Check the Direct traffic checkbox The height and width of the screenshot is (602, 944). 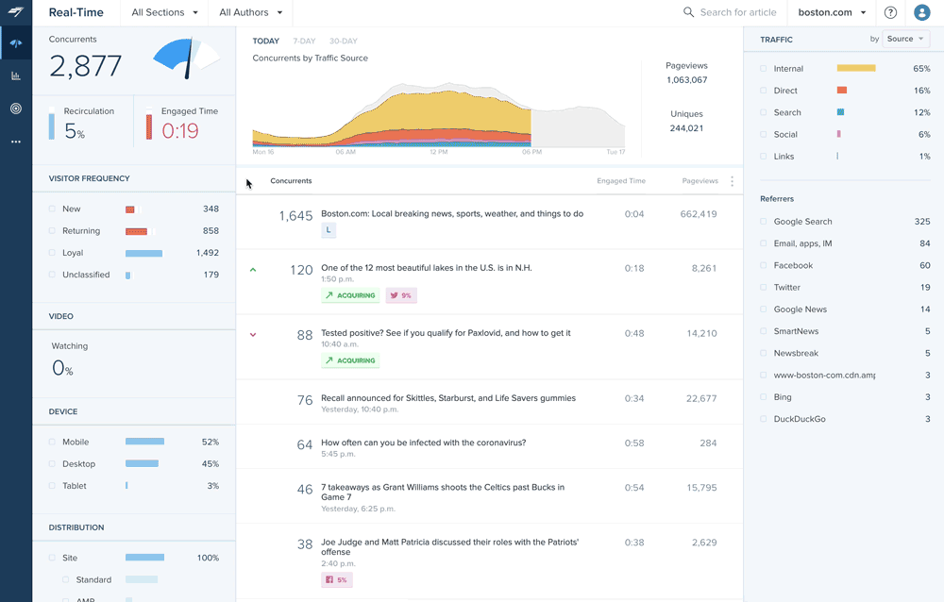point(764,91)
